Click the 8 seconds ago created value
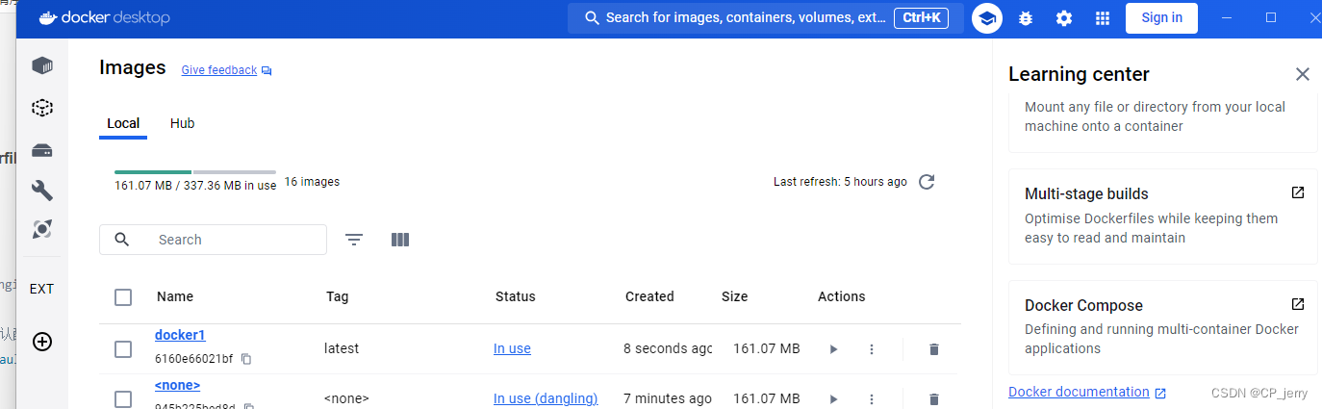Screen dimensions: 1322x409 tap(668, 348)
